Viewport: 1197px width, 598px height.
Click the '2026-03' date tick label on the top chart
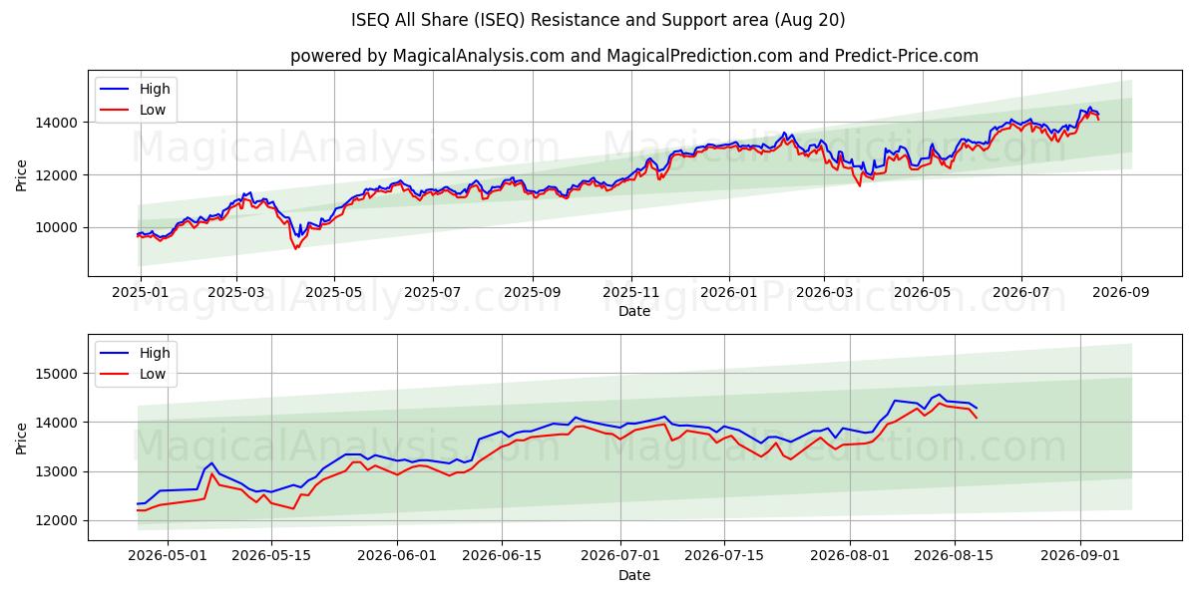[x=824, y=293]
